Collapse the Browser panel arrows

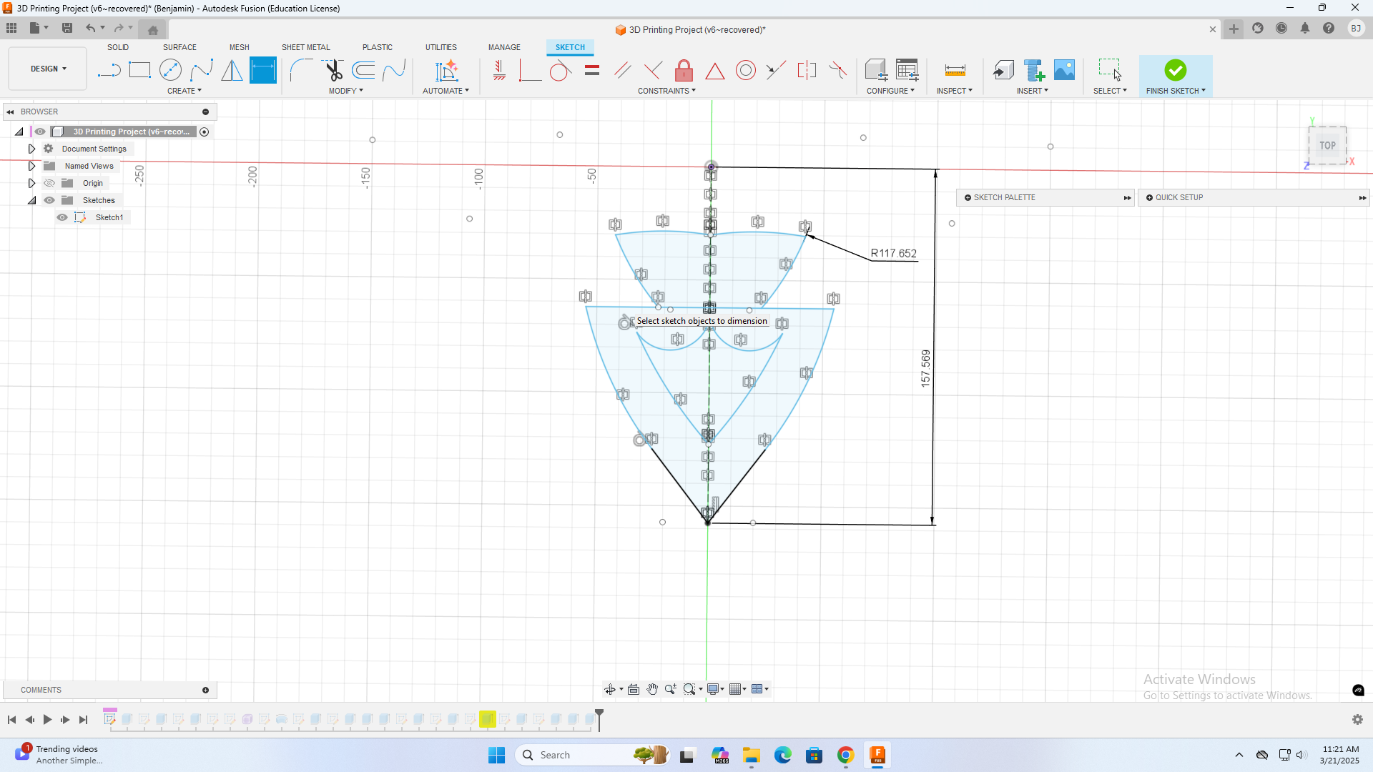(11, 112)
